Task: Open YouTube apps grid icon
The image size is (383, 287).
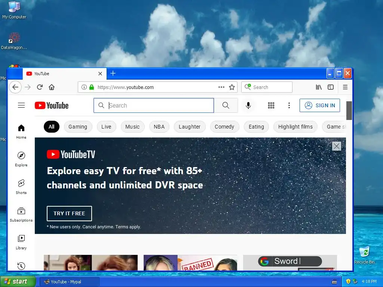Action: pos(271,105)
